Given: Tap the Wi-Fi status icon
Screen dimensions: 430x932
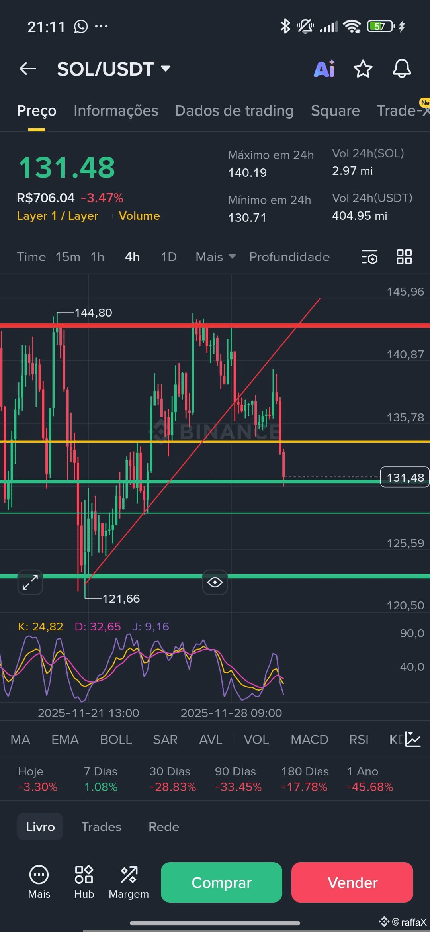Looking at the screenshot, I should pyautogui.click(x=352, y=26).
